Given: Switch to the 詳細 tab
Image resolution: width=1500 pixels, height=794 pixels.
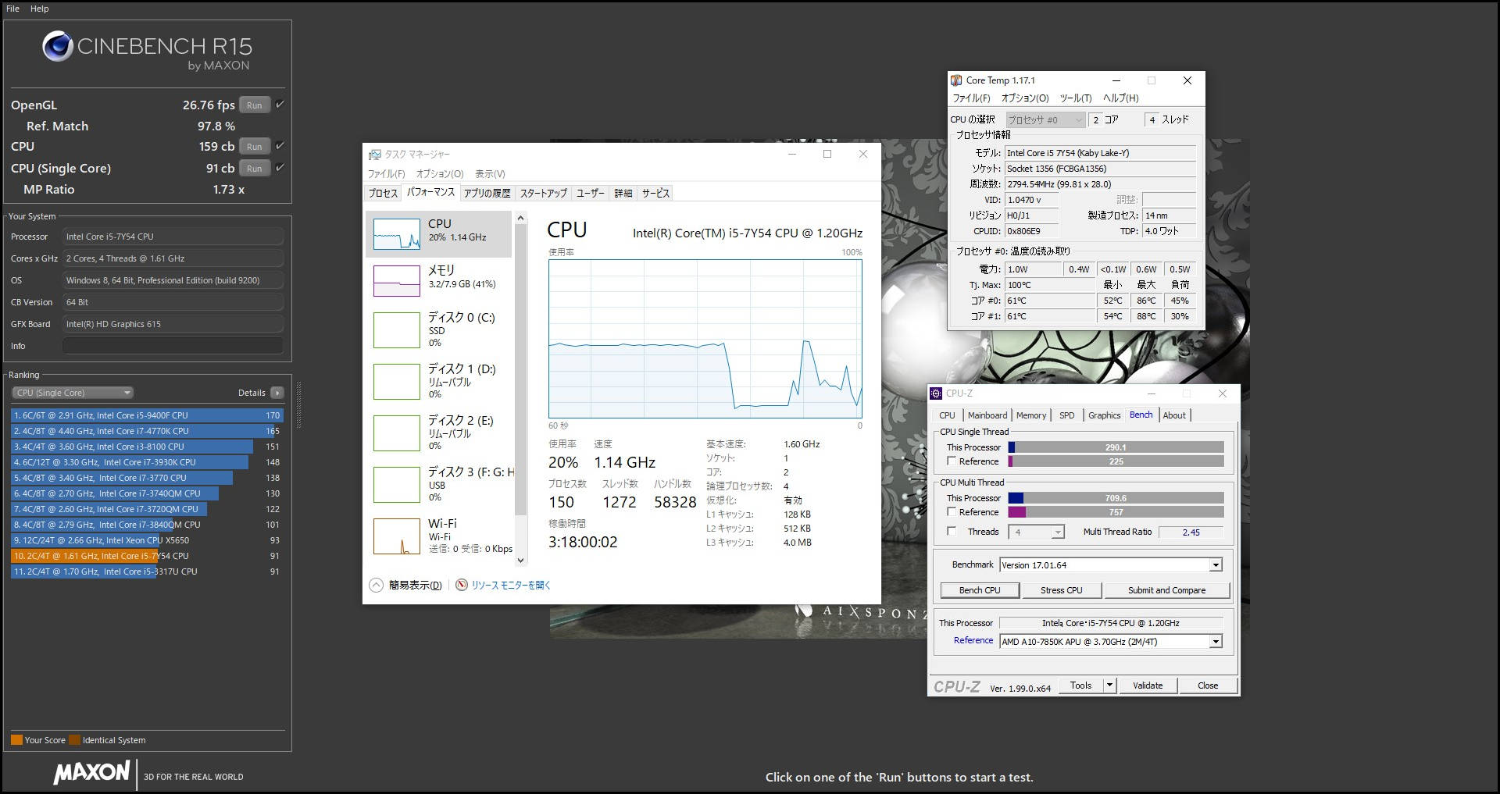Looking at the screenshot, I should [623, 193].
